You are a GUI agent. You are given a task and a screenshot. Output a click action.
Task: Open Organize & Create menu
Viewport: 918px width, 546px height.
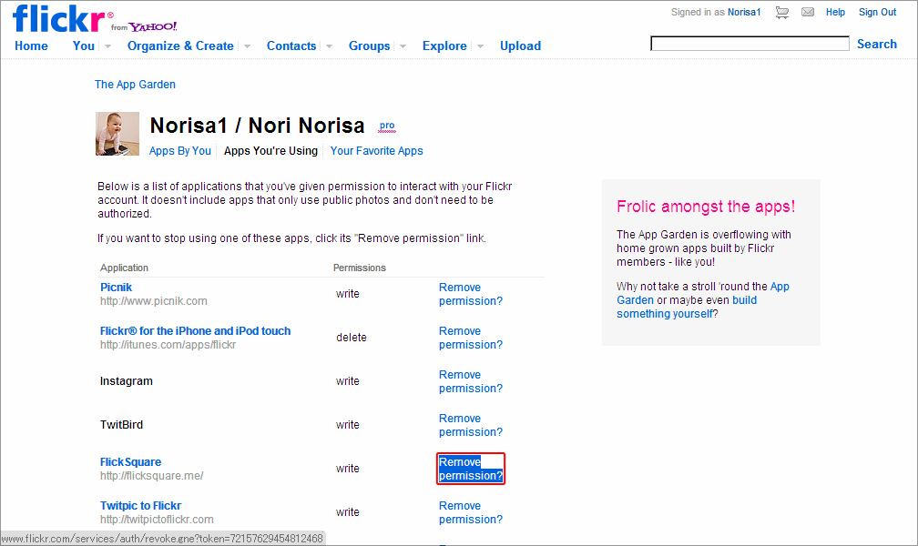180,45
